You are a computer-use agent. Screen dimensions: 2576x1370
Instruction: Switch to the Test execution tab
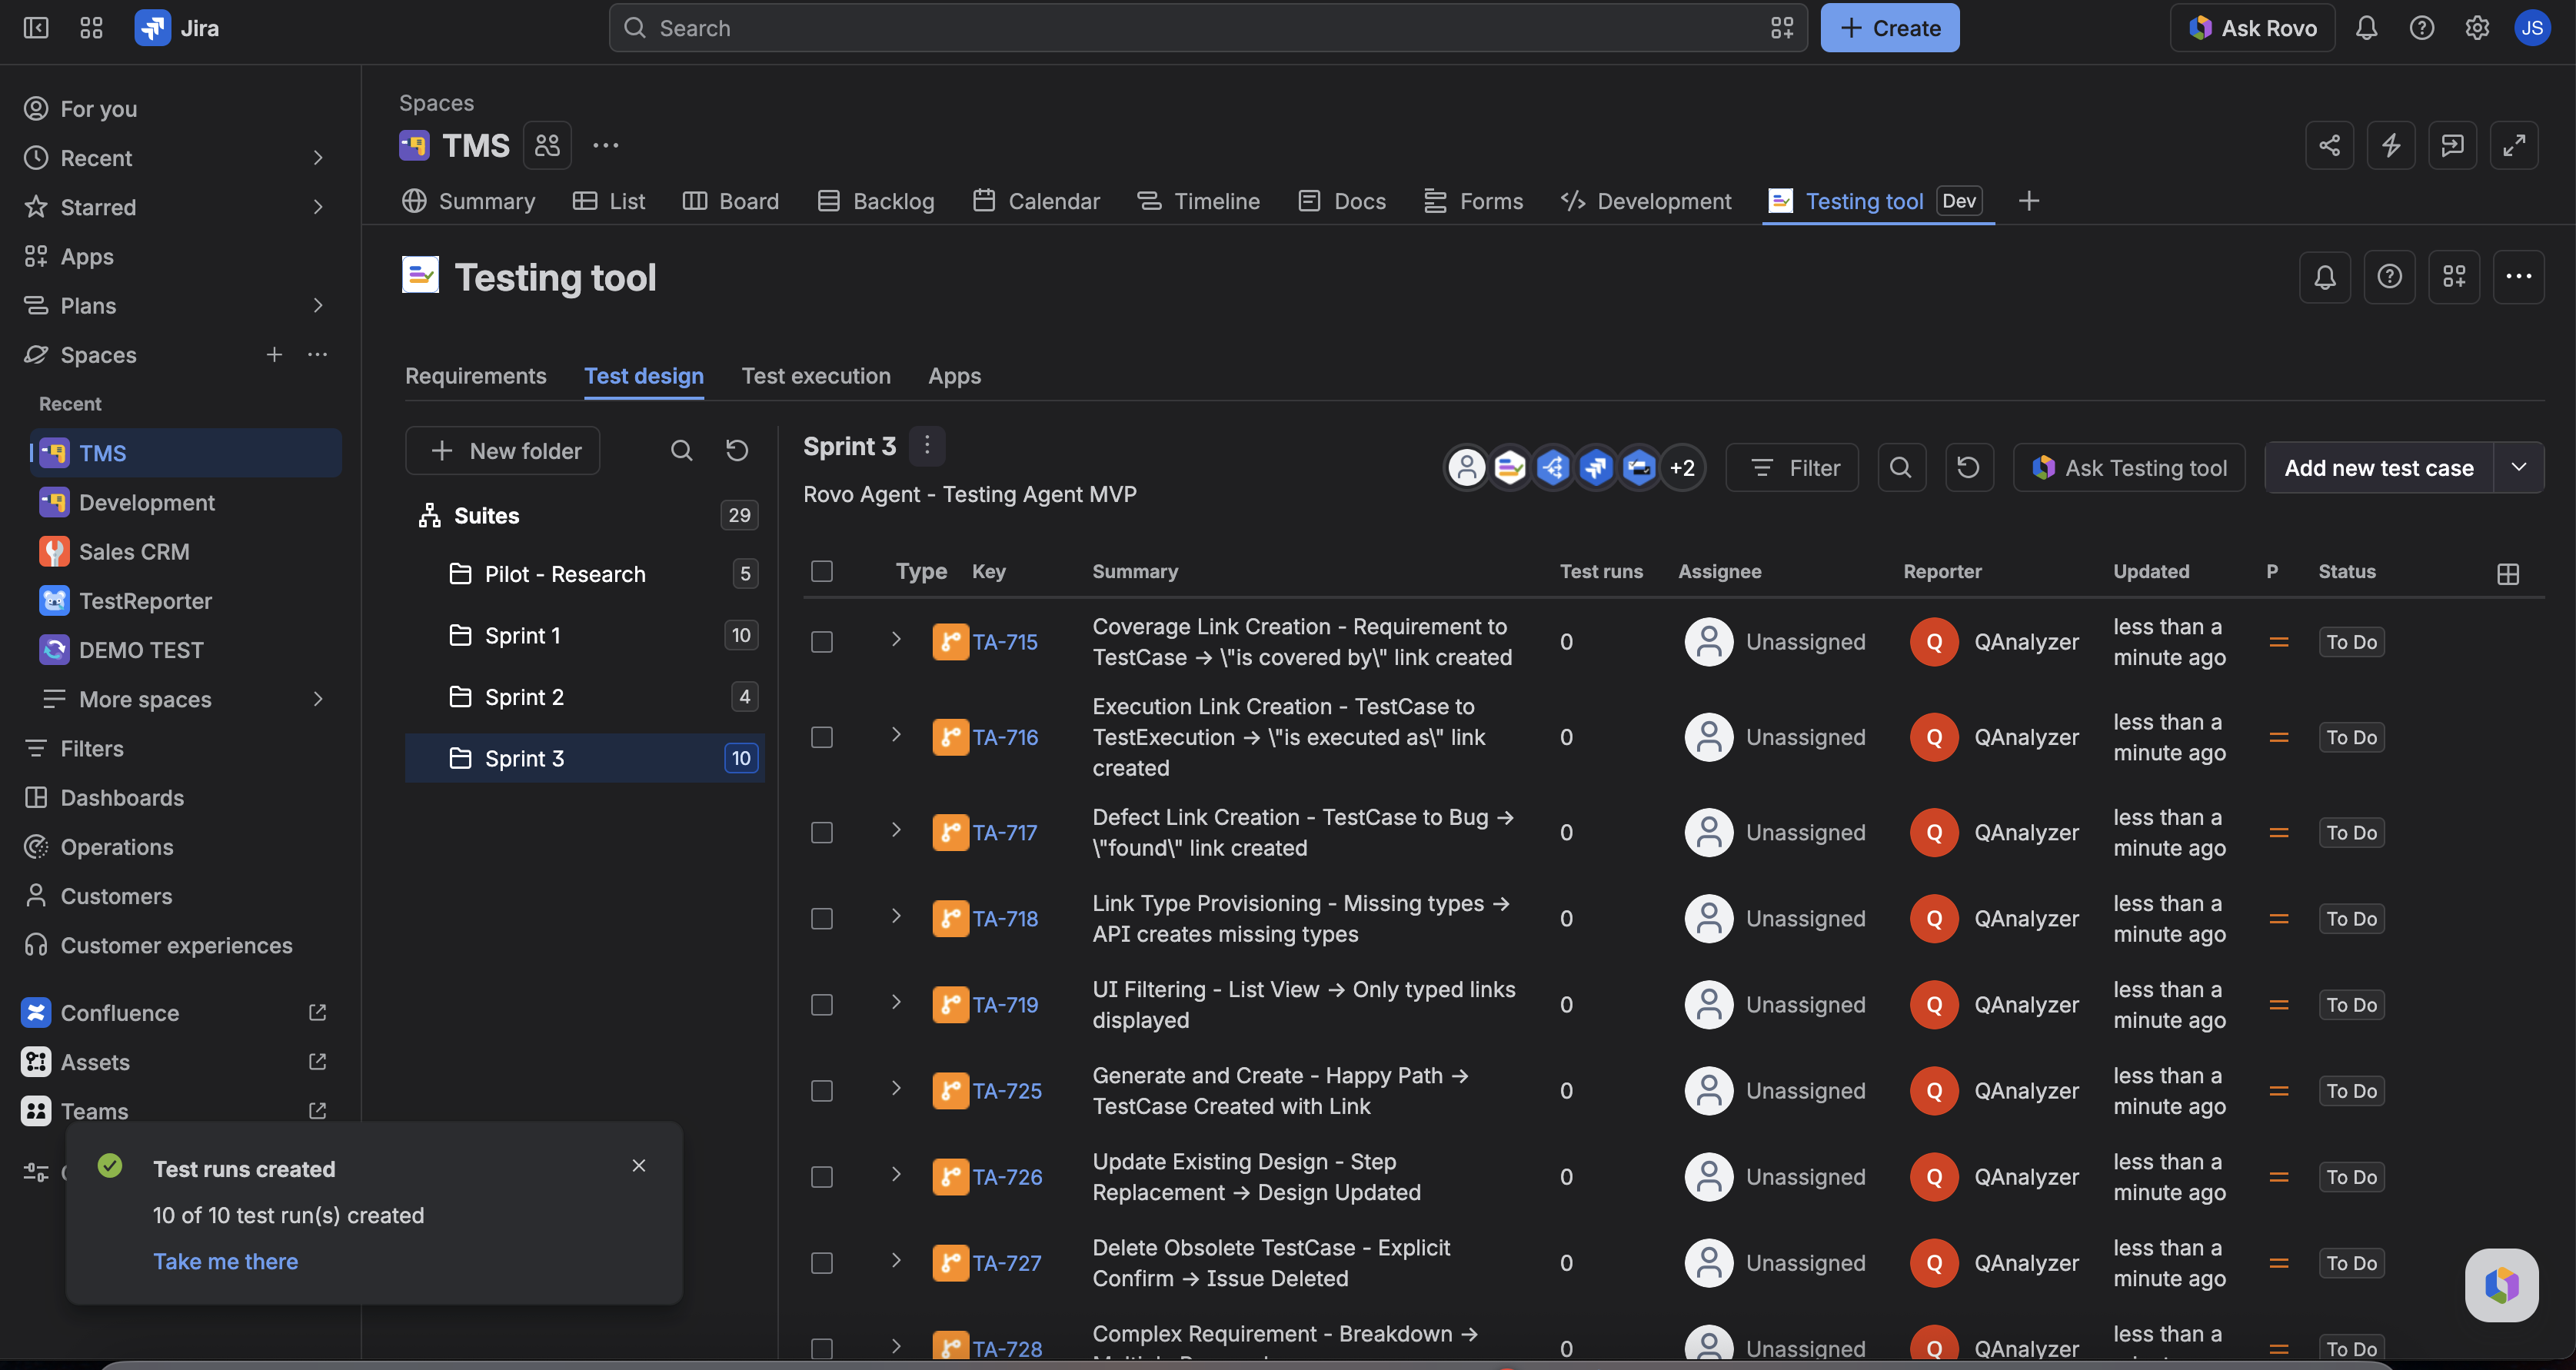click(x=816, y=376)
